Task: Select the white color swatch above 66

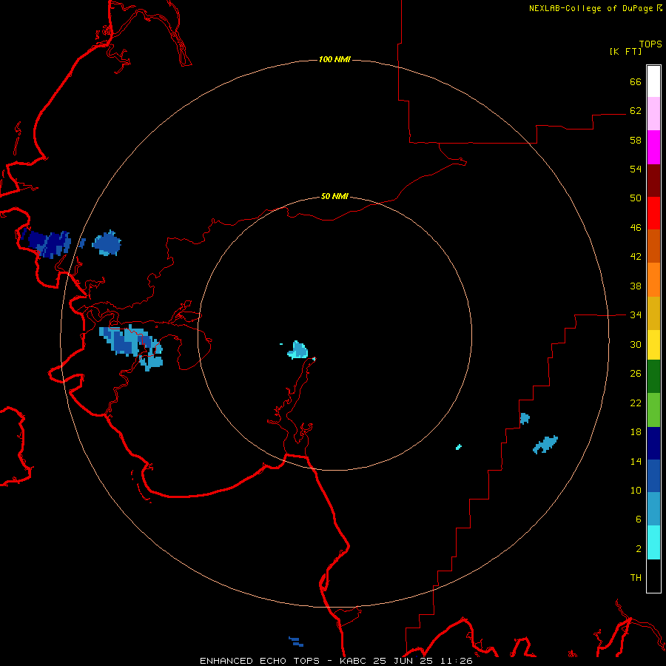Action: 653,81
